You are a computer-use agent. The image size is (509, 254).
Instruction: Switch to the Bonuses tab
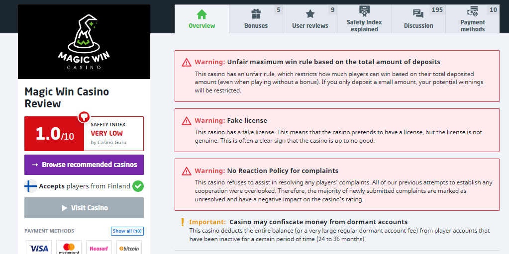[256, 19]
